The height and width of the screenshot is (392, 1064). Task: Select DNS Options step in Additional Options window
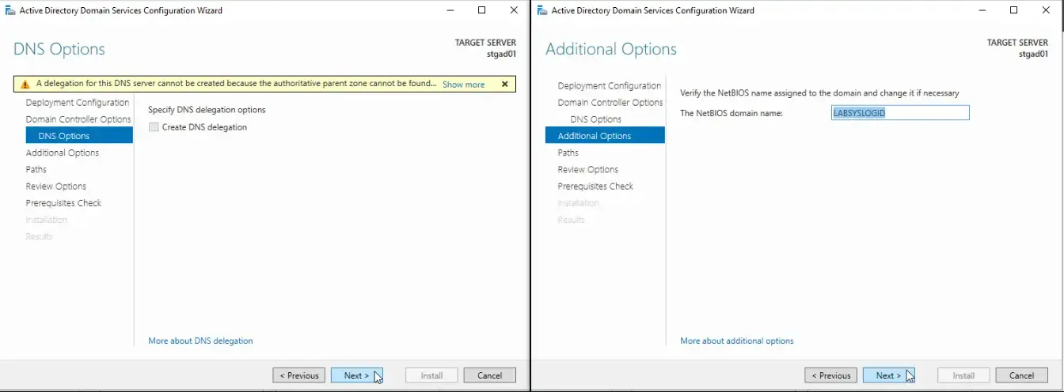595,119
